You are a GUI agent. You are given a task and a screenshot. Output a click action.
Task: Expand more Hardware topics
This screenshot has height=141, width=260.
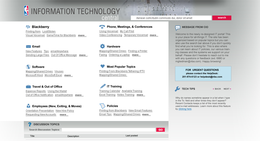pyautogui.click(x=136, y=55)
